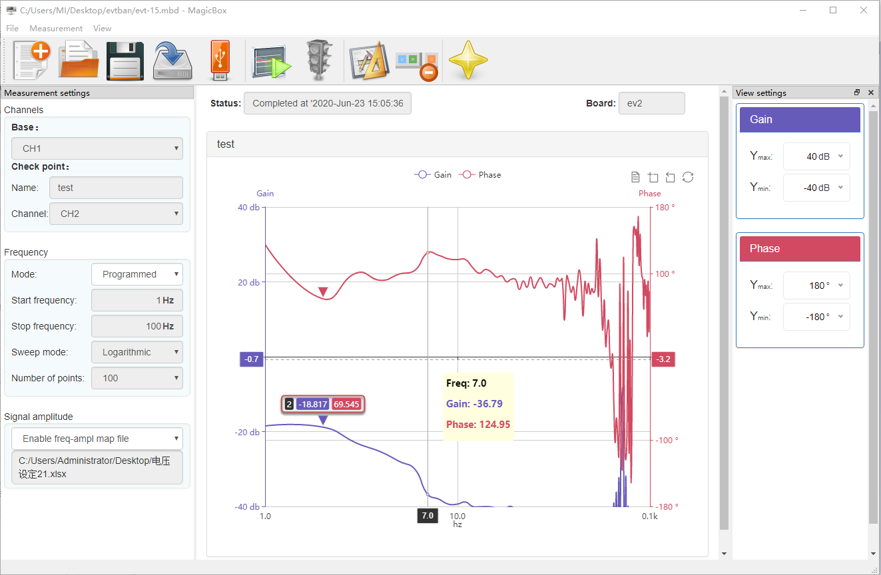The height and width of the screenshot is (575, 881).
Task: Click the Stop frequency field
Action: pyautogui.click(x=137, y=326)
